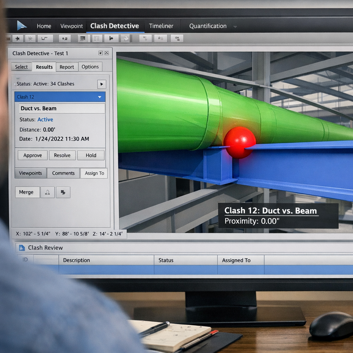
Task: Click the grid pattern toolbar icon
Action: tap(83, 39)
